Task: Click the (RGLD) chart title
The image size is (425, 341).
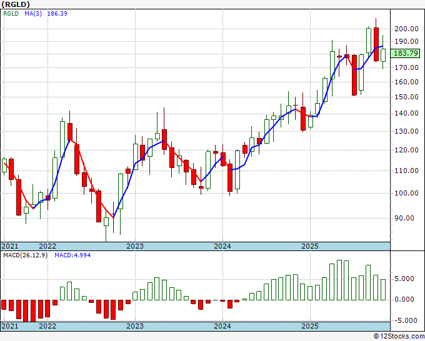Action: point(15,4)
